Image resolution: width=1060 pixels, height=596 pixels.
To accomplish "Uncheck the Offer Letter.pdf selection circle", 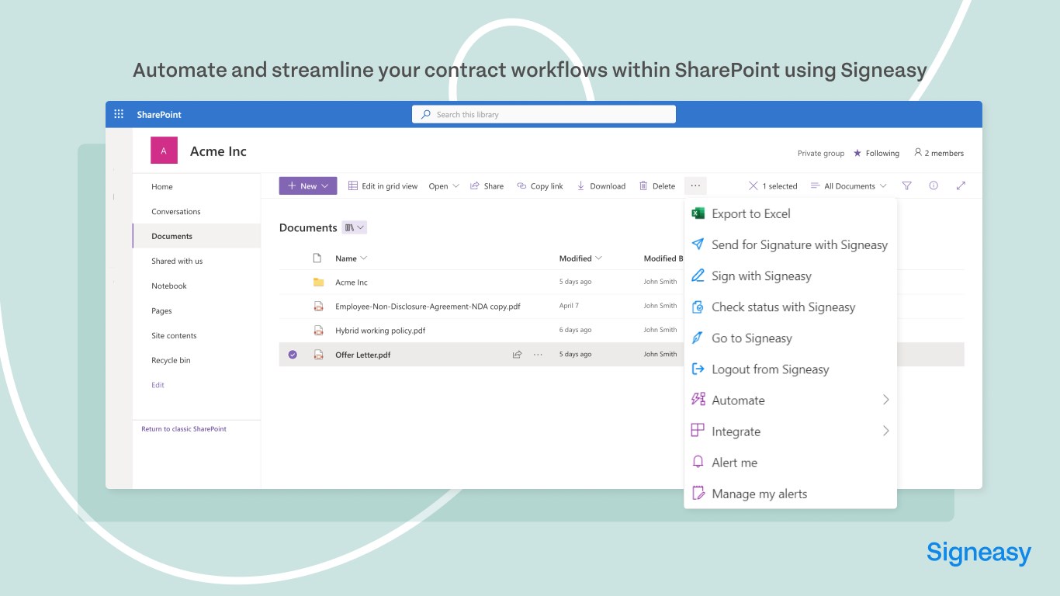I will [293, 355].
